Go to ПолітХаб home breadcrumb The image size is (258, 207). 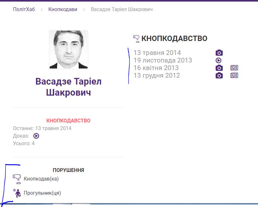(x=24, y=9)
